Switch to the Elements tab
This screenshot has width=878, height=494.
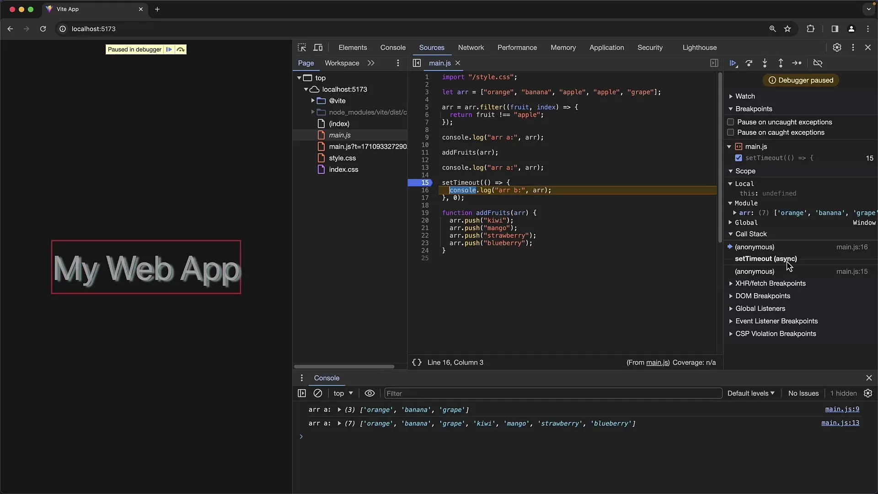[353, 47]
